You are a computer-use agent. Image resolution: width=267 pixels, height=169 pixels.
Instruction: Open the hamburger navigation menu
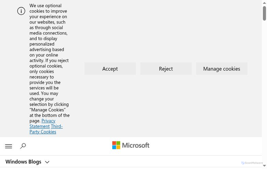(8, 146)
